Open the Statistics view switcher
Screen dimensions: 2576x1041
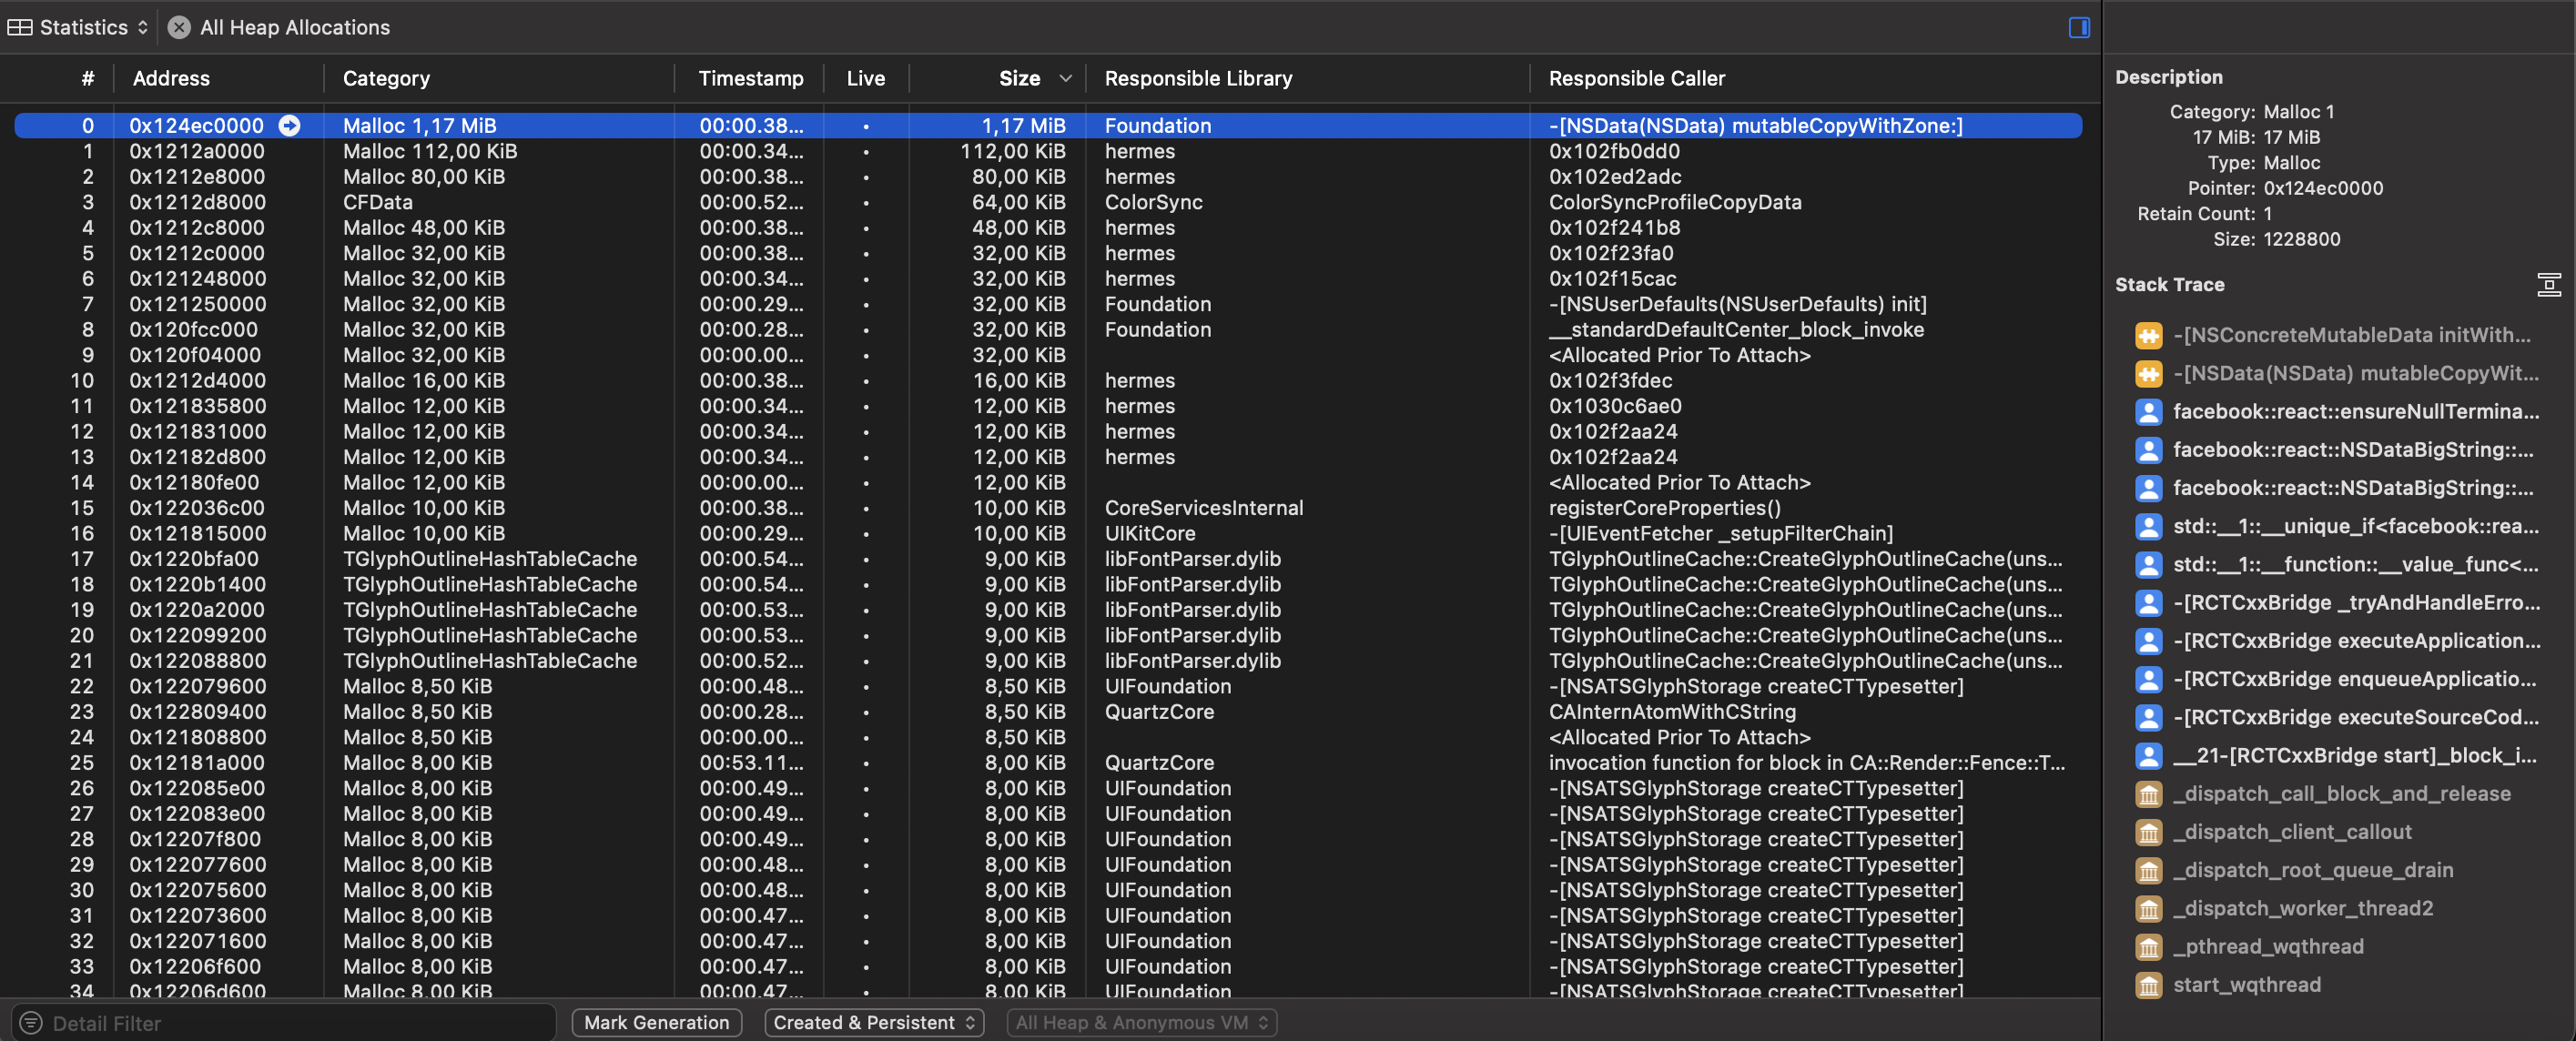click(x=142, y=27)
